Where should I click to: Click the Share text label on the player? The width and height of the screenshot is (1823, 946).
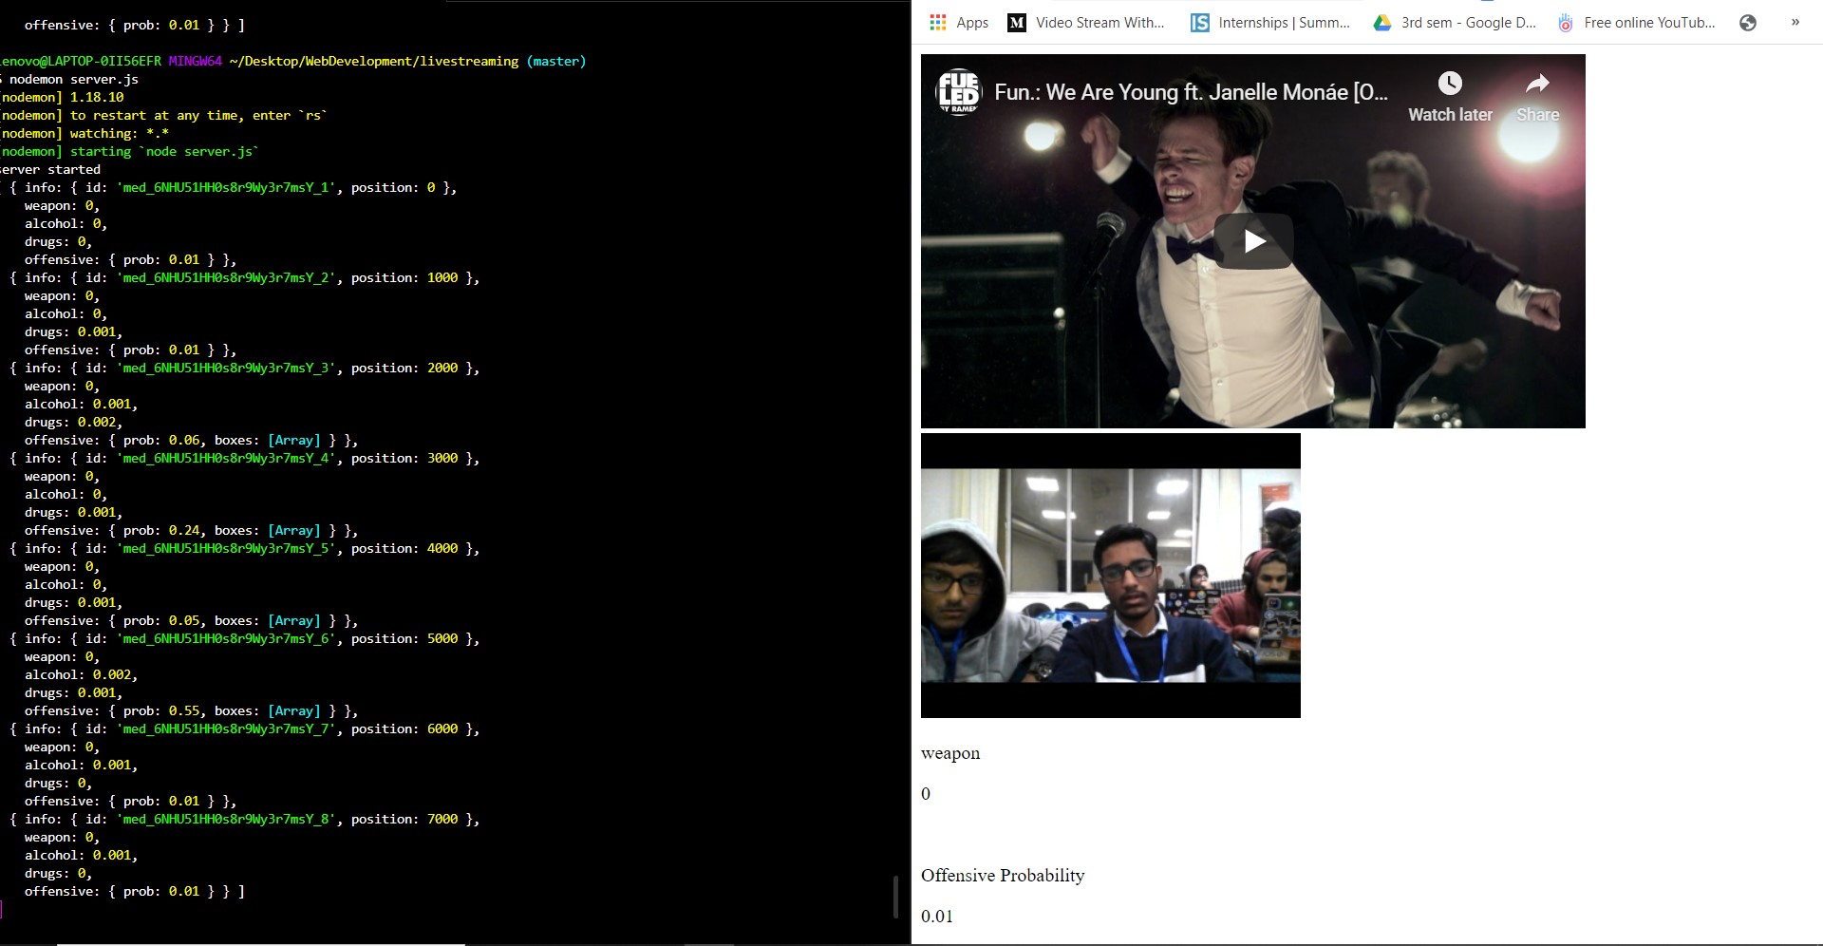pyautogui.click(x=1536, y=114)
